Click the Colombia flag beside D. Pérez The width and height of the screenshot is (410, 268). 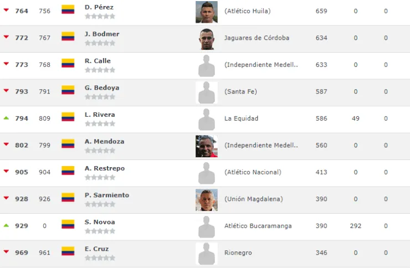68,9
